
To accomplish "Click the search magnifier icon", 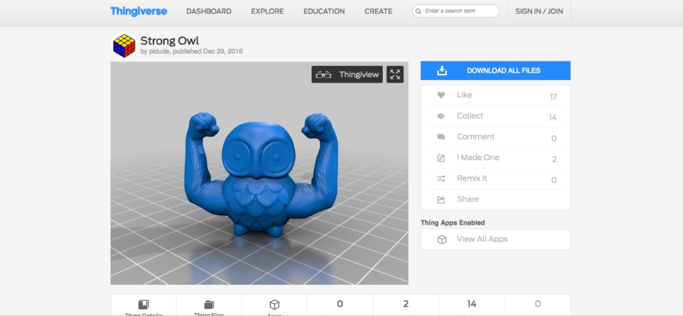I will 419,11.
